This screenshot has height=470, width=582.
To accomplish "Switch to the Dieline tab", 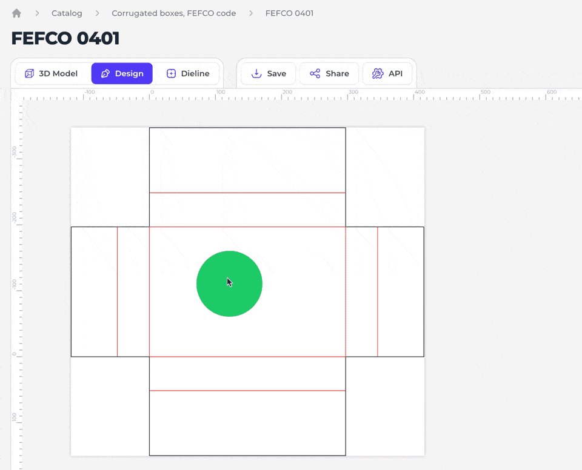I will (195, 74).
